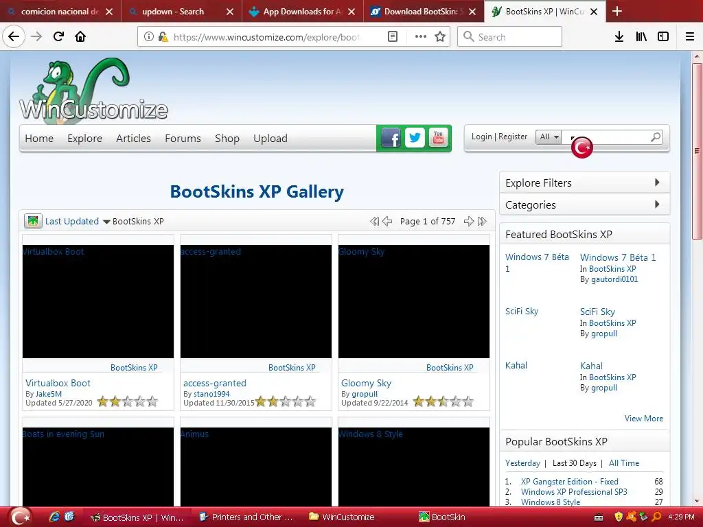
Task: Rate access-granted using its stars
Action: (x=286, y=401)
